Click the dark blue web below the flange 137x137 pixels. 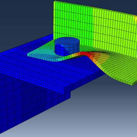(x=26, y=101)
